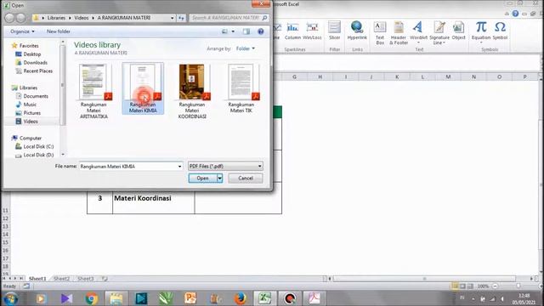Screen dimensions: 544x306
Task: Open WordArt gallery in Excel
Action: click(418, 32)
